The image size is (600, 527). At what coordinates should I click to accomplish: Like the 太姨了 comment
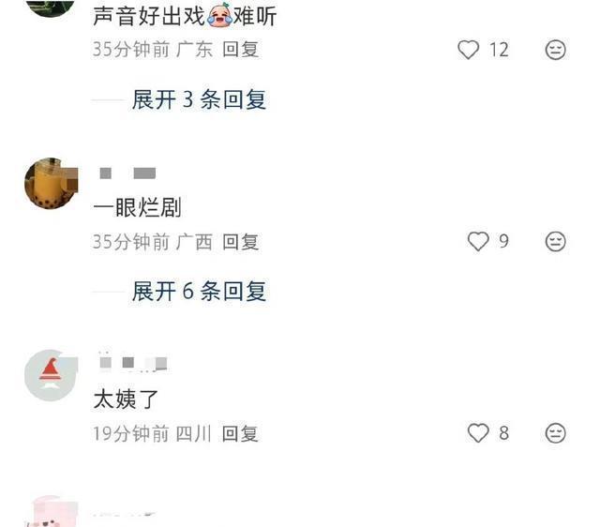tap(478, 433)
